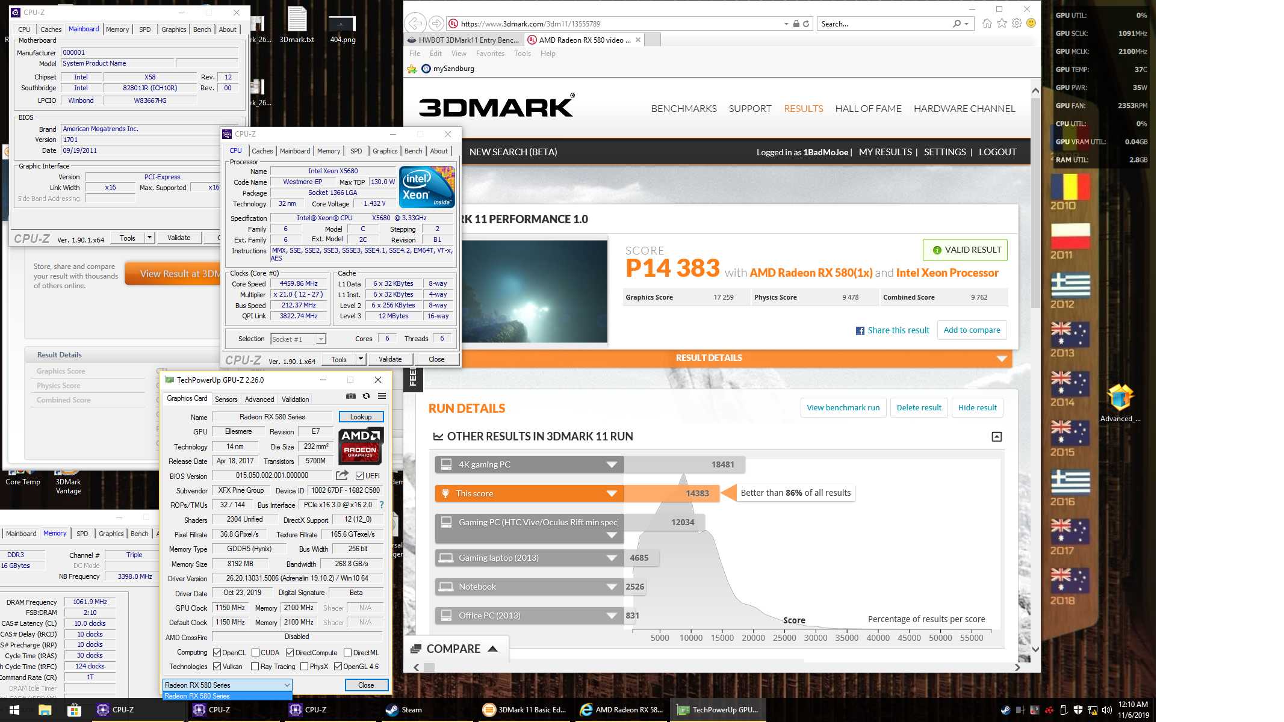Click the Delete result button

[x=919, y=407]
